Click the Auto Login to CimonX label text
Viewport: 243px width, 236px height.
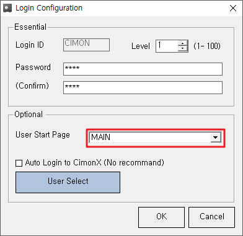95,163
